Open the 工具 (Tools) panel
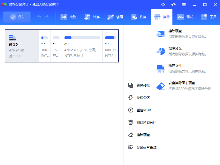 pyautogui.click(x=209, y=17)
